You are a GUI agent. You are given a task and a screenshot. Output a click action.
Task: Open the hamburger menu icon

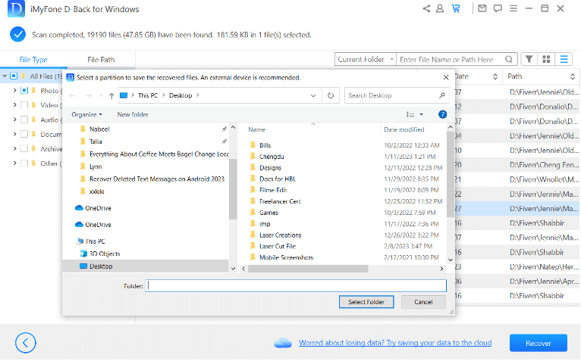pos(513,8)
